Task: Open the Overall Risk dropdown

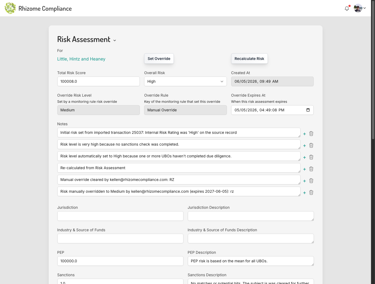Action: 185,81
